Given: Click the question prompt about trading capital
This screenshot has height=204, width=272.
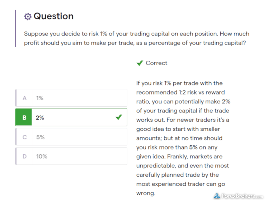Looking at the screenshot, I should (137, 38).
